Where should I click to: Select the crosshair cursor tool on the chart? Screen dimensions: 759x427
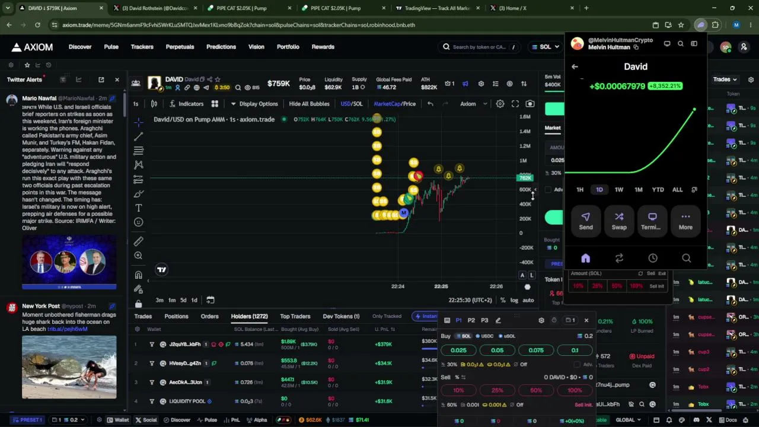[x=138, y=122]
